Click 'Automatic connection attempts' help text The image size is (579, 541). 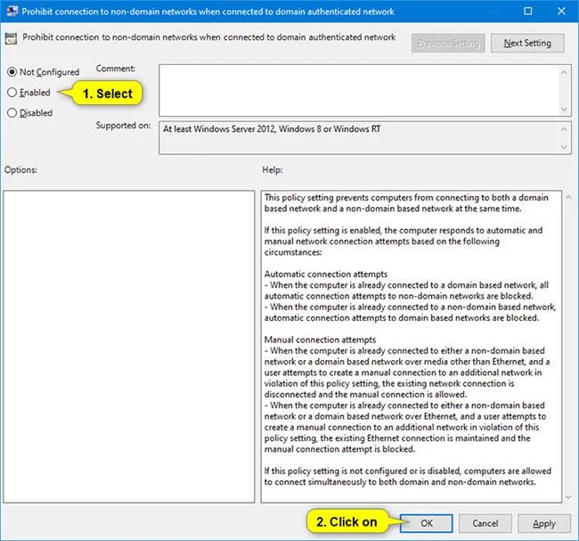326,274
